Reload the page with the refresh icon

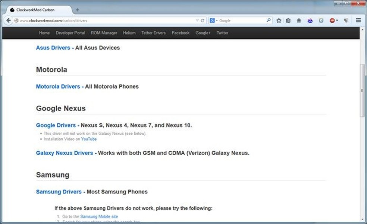tap(203, 21)
